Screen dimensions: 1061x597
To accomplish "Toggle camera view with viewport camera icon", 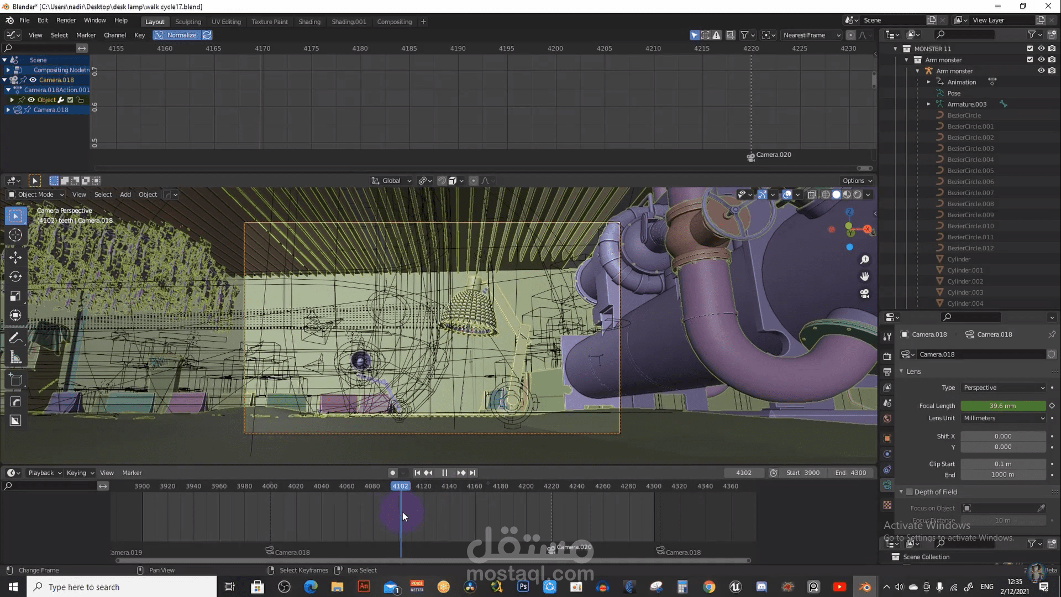I will tap(865, 294).
